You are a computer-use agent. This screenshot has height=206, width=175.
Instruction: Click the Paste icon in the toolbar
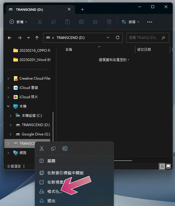[67, 22]
